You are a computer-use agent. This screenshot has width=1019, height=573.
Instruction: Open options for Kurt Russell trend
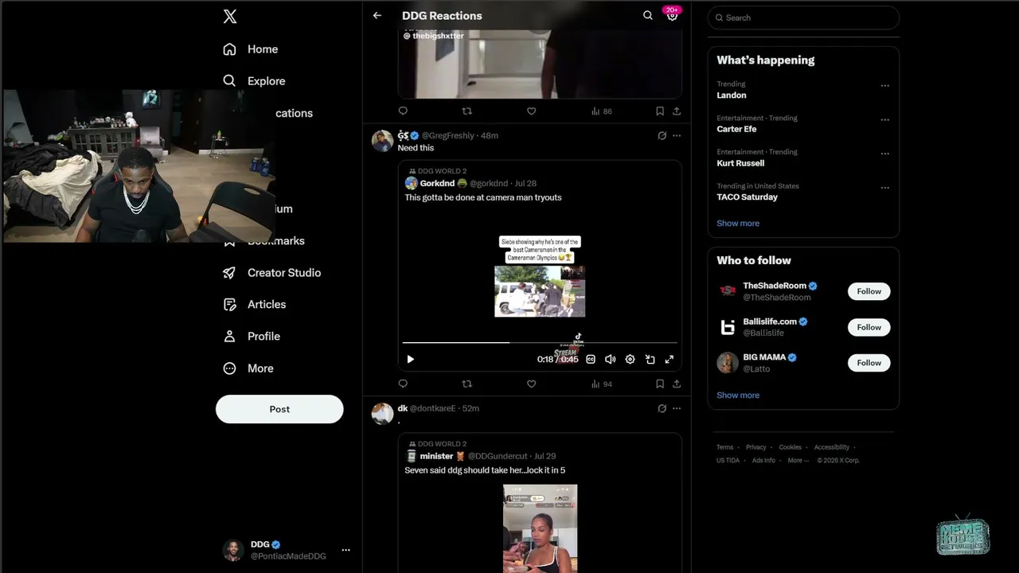tap(884, 154)
